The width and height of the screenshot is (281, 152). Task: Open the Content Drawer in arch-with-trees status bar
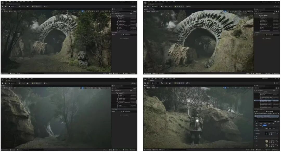click(x=5, y=73)
